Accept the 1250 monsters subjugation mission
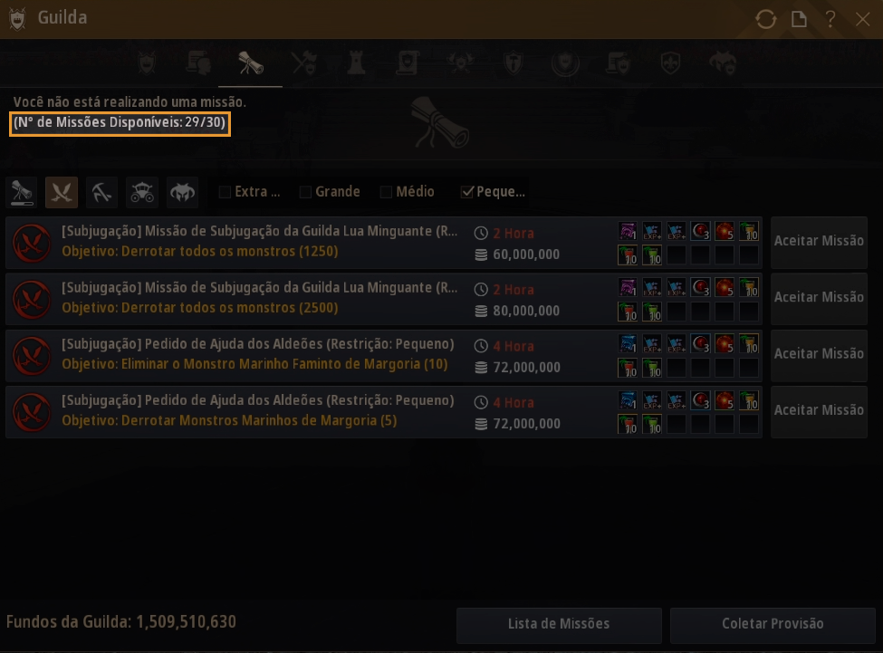Image resolution: width=883 pixels, height=653 pixels. pos(819,241)
